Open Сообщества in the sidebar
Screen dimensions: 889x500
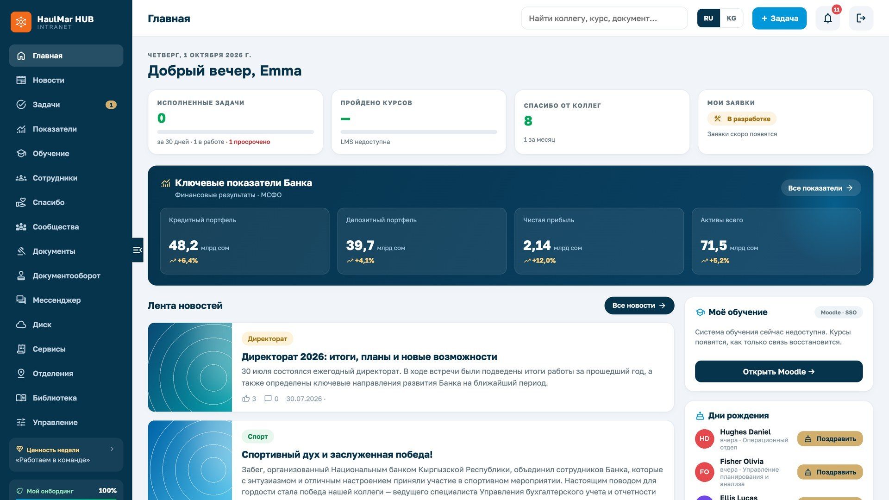tap(66, 227)
